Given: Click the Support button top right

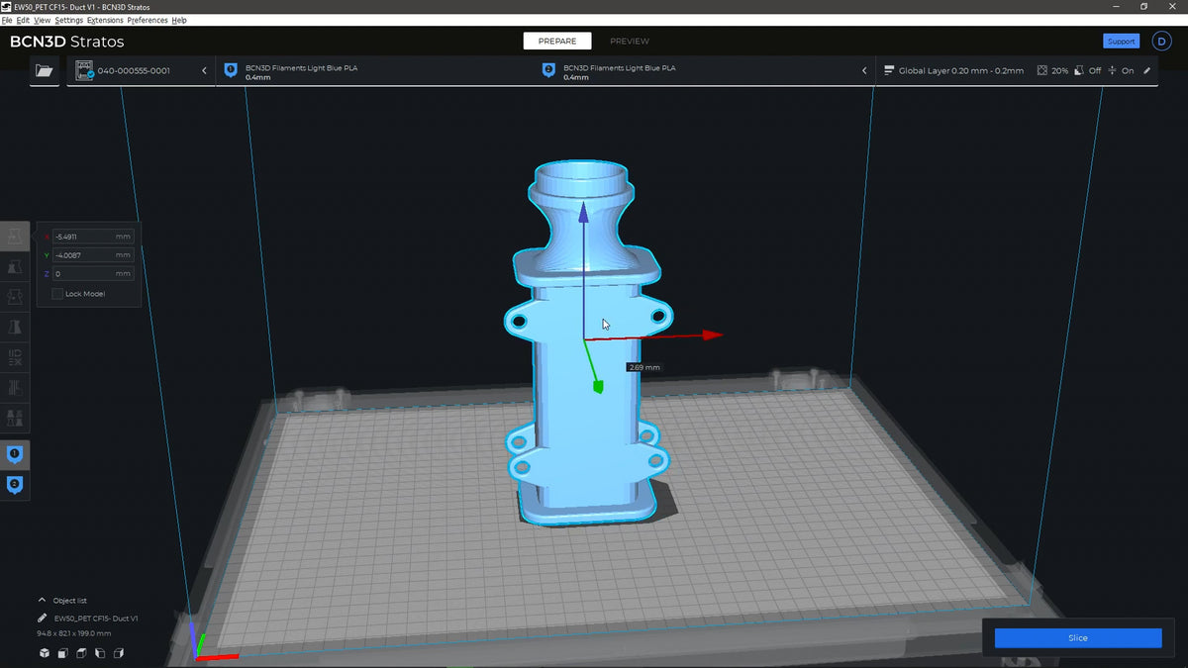Looking at the screenshot, I should 1121,41.
